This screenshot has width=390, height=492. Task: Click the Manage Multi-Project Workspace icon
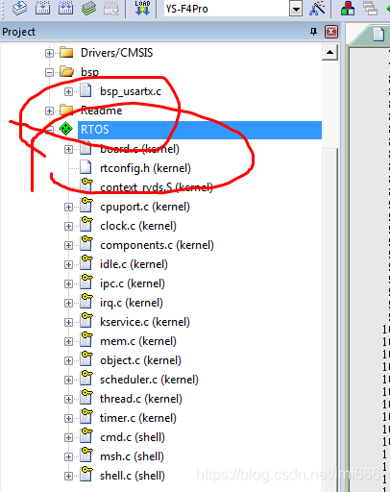pyautogui.click(x=371, y=8)
